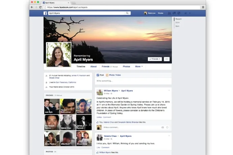233x155 pixels.
Task: Click the browser address bar
Action: click(x=122, y=7)
